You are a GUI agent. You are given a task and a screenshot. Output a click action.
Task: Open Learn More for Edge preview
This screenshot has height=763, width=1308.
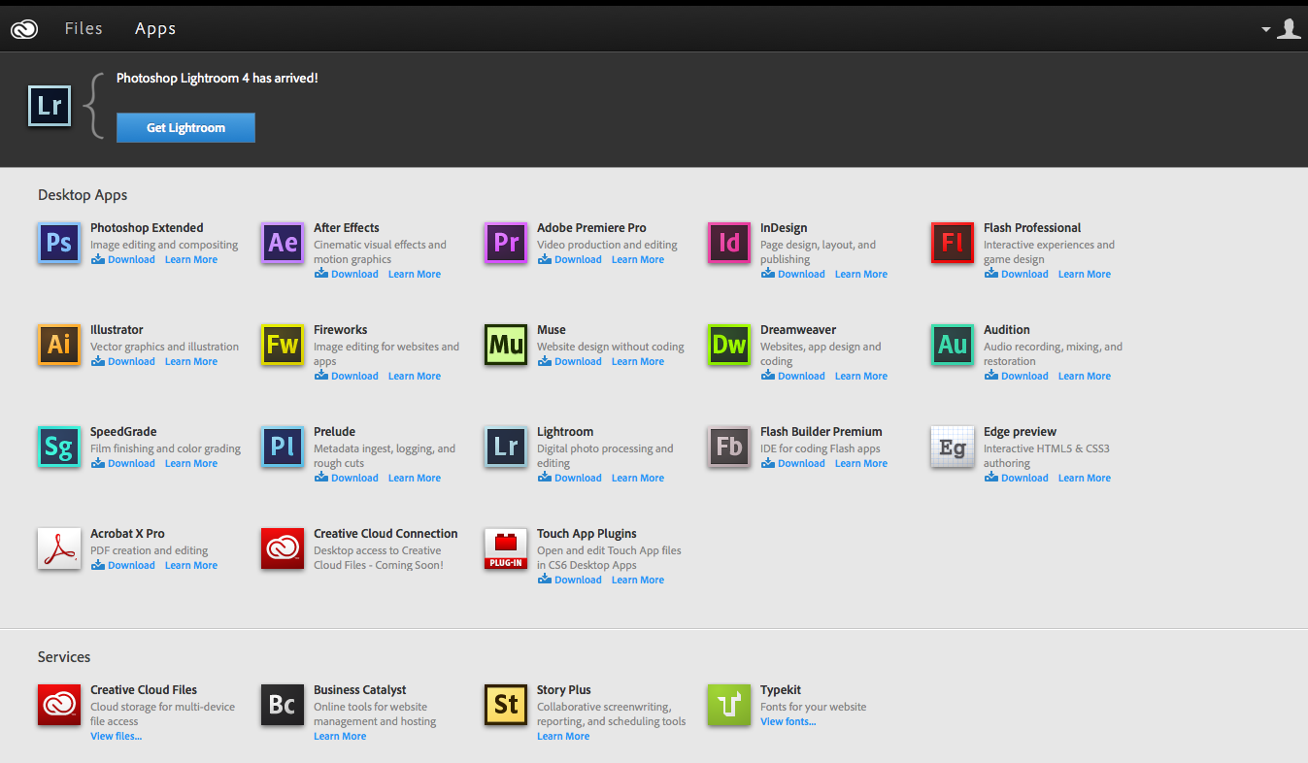pyautogui.click(x=1085, y=478)
